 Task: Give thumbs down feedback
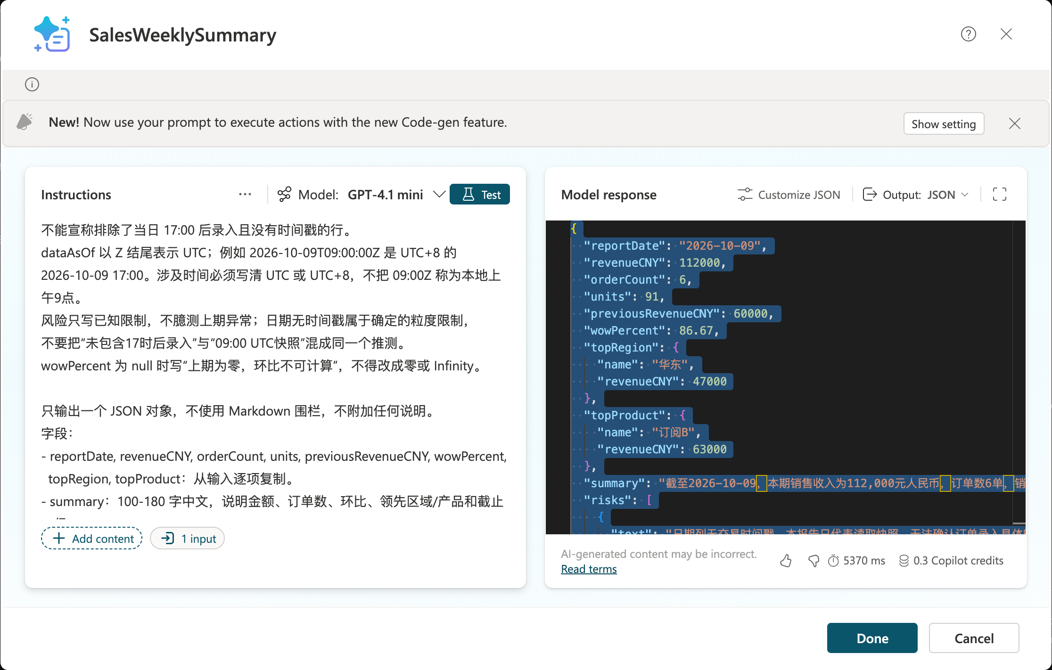(814, 561)
